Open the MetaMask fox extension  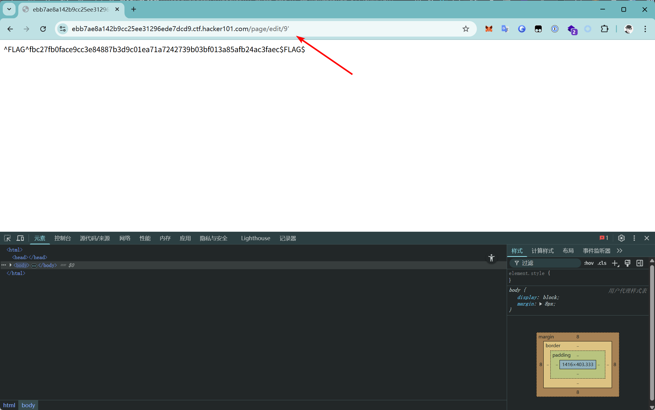pyautogui.click(x=489, y=29)
